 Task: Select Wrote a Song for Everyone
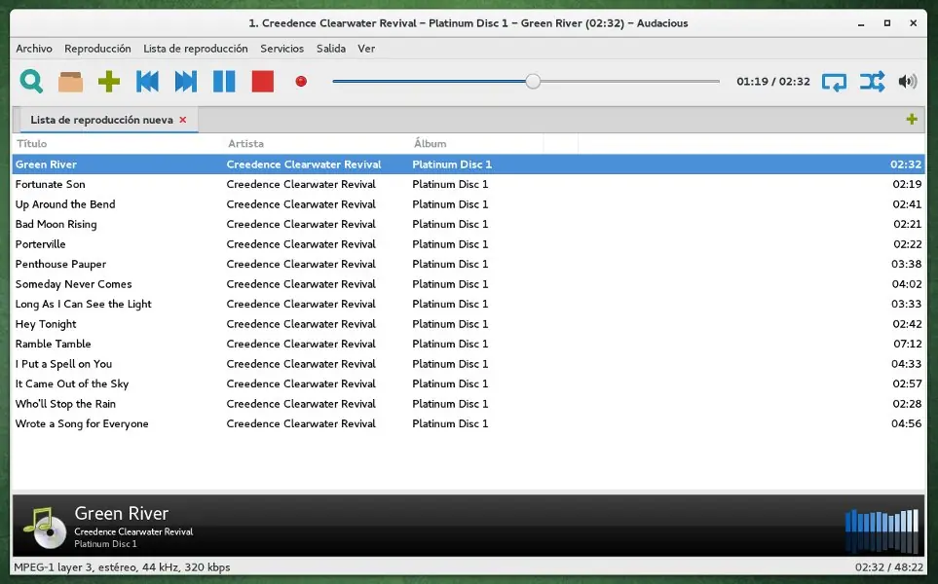[469, 423]
